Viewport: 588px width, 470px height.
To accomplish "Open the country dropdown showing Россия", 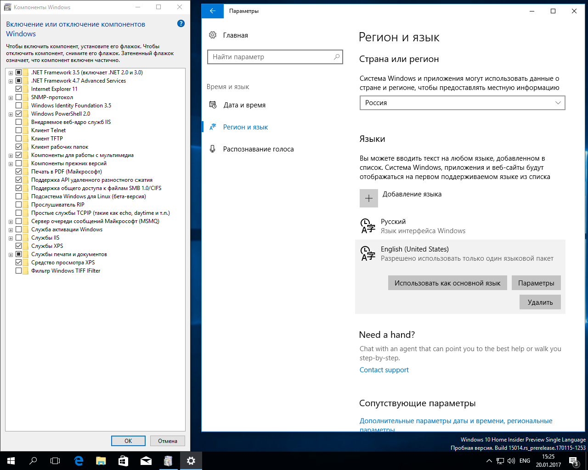I will [462, 103].
